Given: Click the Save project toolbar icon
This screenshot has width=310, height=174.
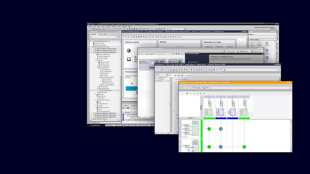Looking at the screenshot, I should click(94, 29).
